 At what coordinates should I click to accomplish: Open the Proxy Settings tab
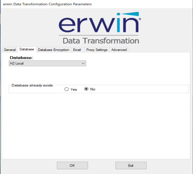click(97, 50)
